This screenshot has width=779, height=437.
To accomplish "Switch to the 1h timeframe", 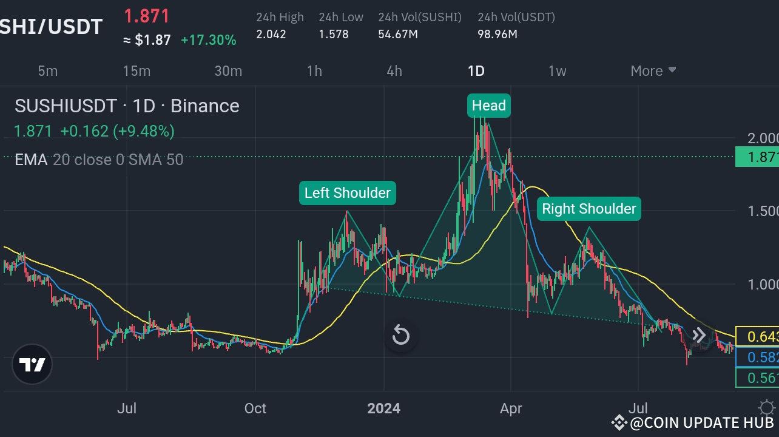I will (x=314, y=71).
